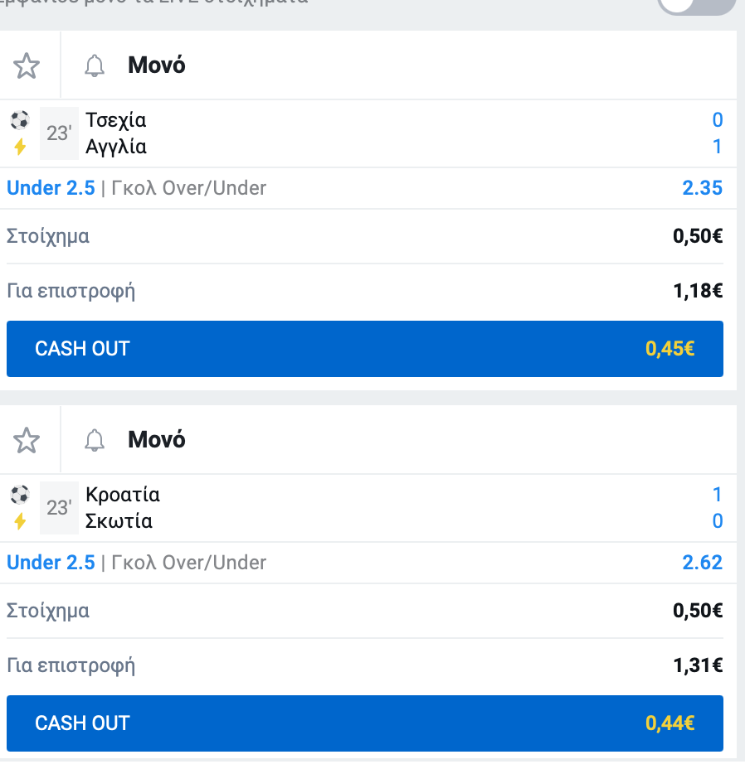
Task: Click the 23' timer on Κροατία match
Action: click(x=59, y=508)
